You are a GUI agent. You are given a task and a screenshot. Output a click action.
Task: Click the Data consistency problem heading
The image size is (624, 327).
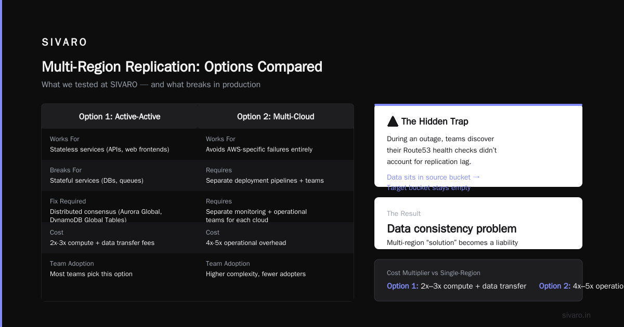coord(452,229)
